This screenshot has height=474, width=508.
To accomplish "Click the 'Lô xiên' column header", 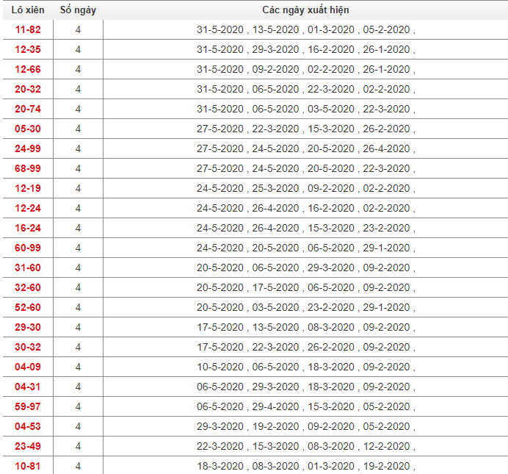I will coord(28,10).
